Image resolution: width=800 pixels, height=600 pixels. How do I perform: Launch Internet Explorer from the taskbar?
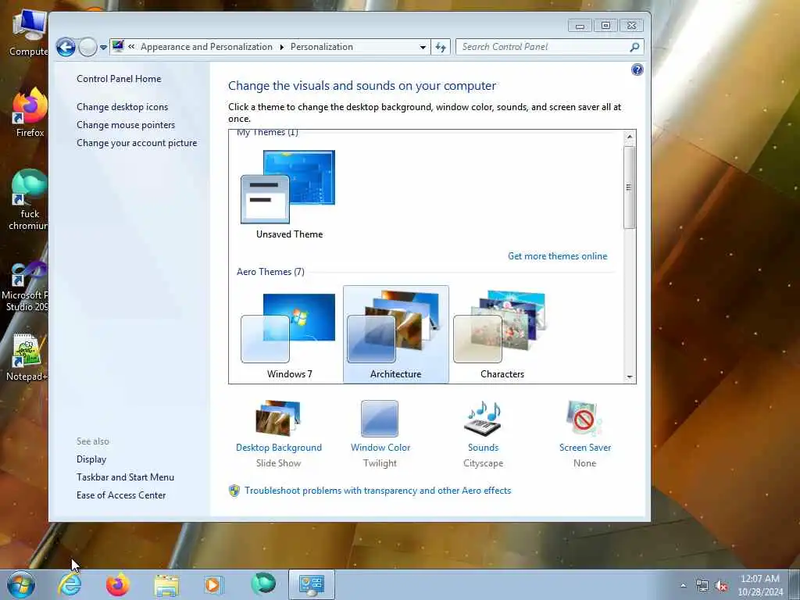coord(70,584)
